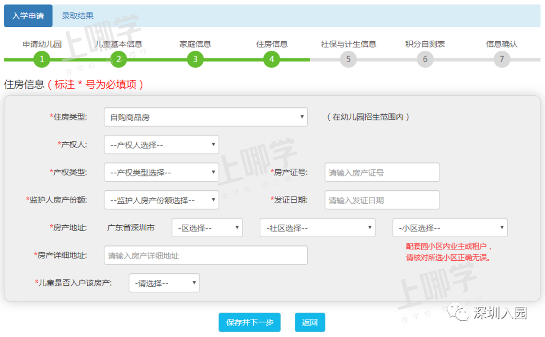Viewport: 545px width, 337px height.
Task: Click the 广东省深圳市 address text
Action: point(131,228)
